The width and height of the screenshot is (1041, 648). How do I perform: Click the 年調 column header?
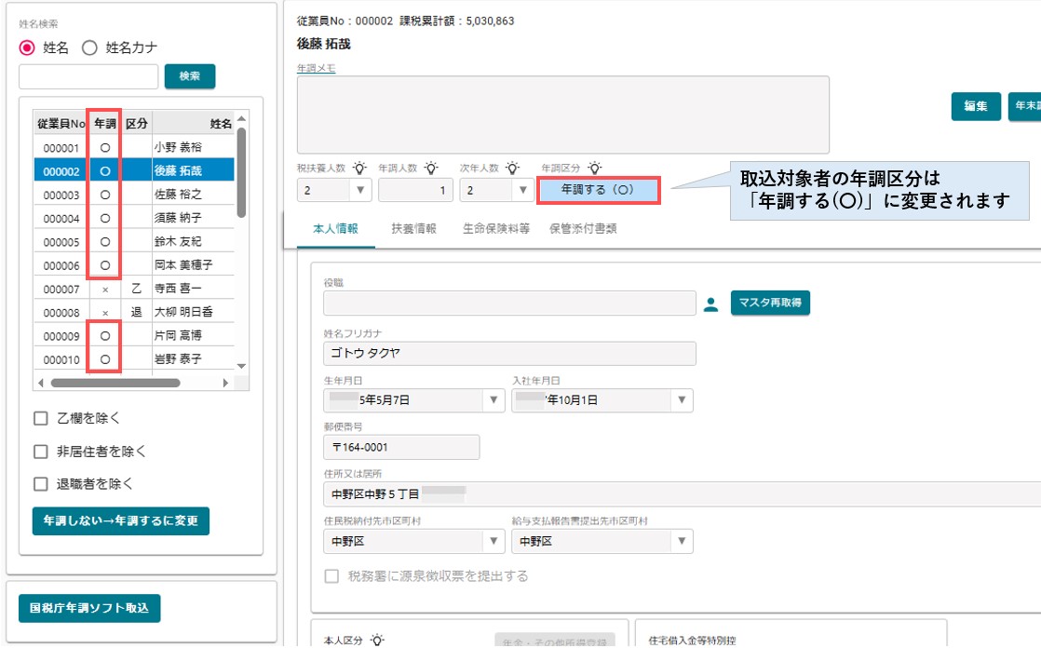[x=105, y=124]
